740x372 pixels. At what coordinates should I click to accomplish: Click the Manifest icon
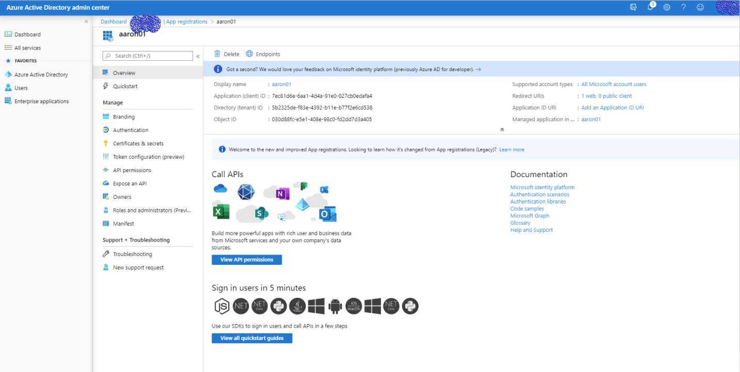[x=106, y=224]
